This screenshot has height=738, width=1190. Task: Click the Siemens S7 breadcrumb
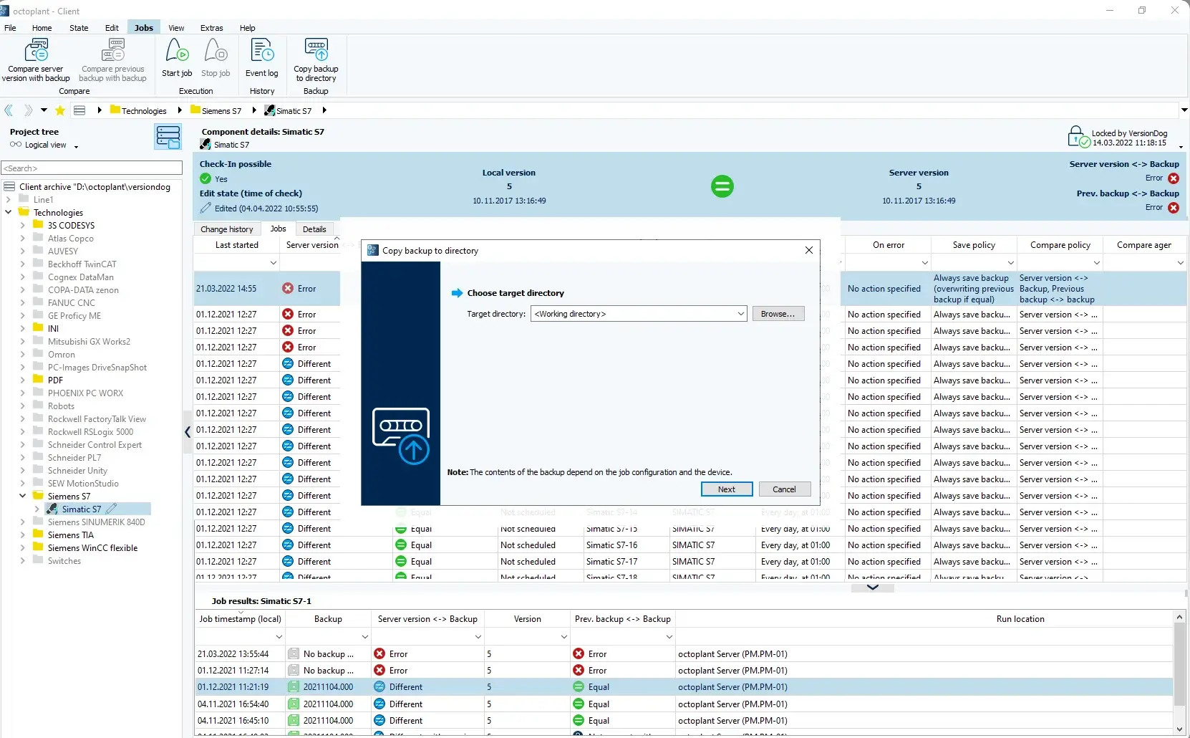pyautogui.click(x=216, y=110)
